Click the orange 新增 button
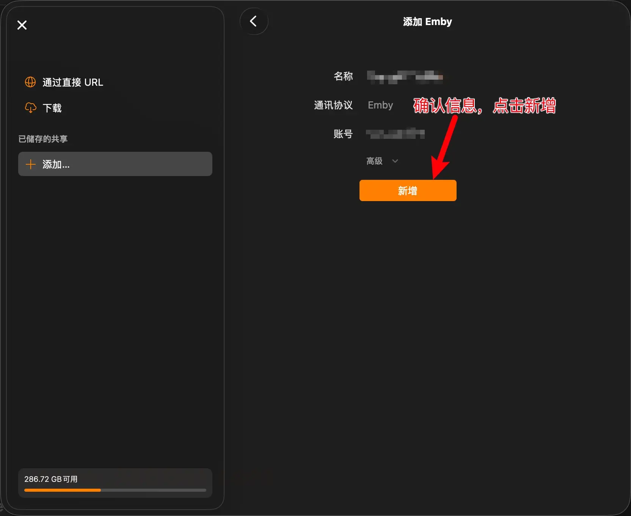Viewport: 631px width, 516px height. (408, 190)
